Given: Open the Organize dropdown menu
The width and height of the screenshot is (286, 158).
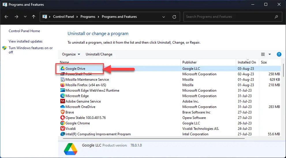Looking at the screenshot, I should (x=71, y=54).
